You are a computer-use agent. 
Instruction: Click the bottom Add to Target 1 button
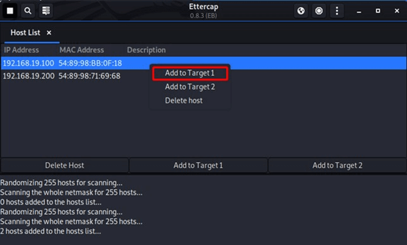(199, 165)
